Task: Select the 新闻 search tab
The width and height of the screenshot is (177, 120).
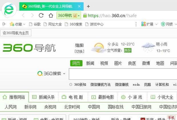Action: coord(90,63)
